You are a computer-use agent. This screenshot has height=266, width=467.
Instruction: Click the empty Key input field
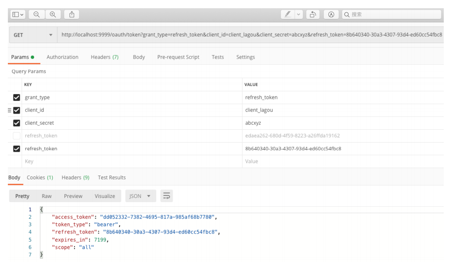[x=132, y=161]
